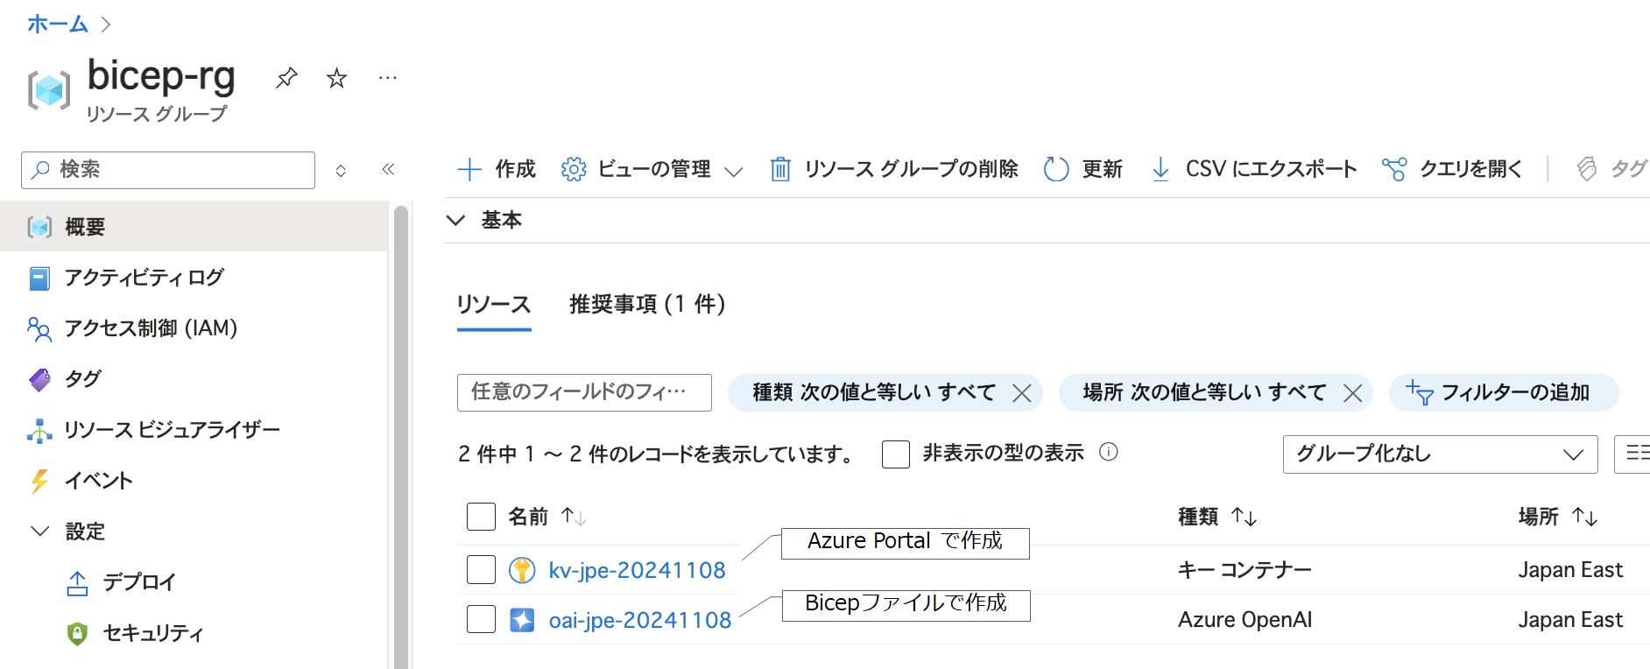This screenshot has width=1650, height=669.
Task: Click クエリを開く button label
Action: (x=1471, y=169)
